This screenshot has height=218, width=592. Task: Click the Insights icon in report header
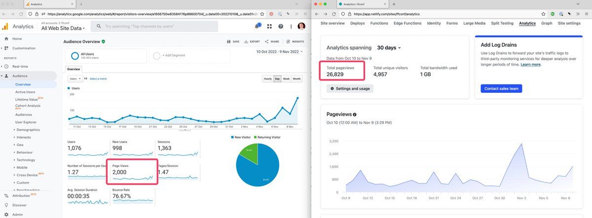tap(295, 42)
